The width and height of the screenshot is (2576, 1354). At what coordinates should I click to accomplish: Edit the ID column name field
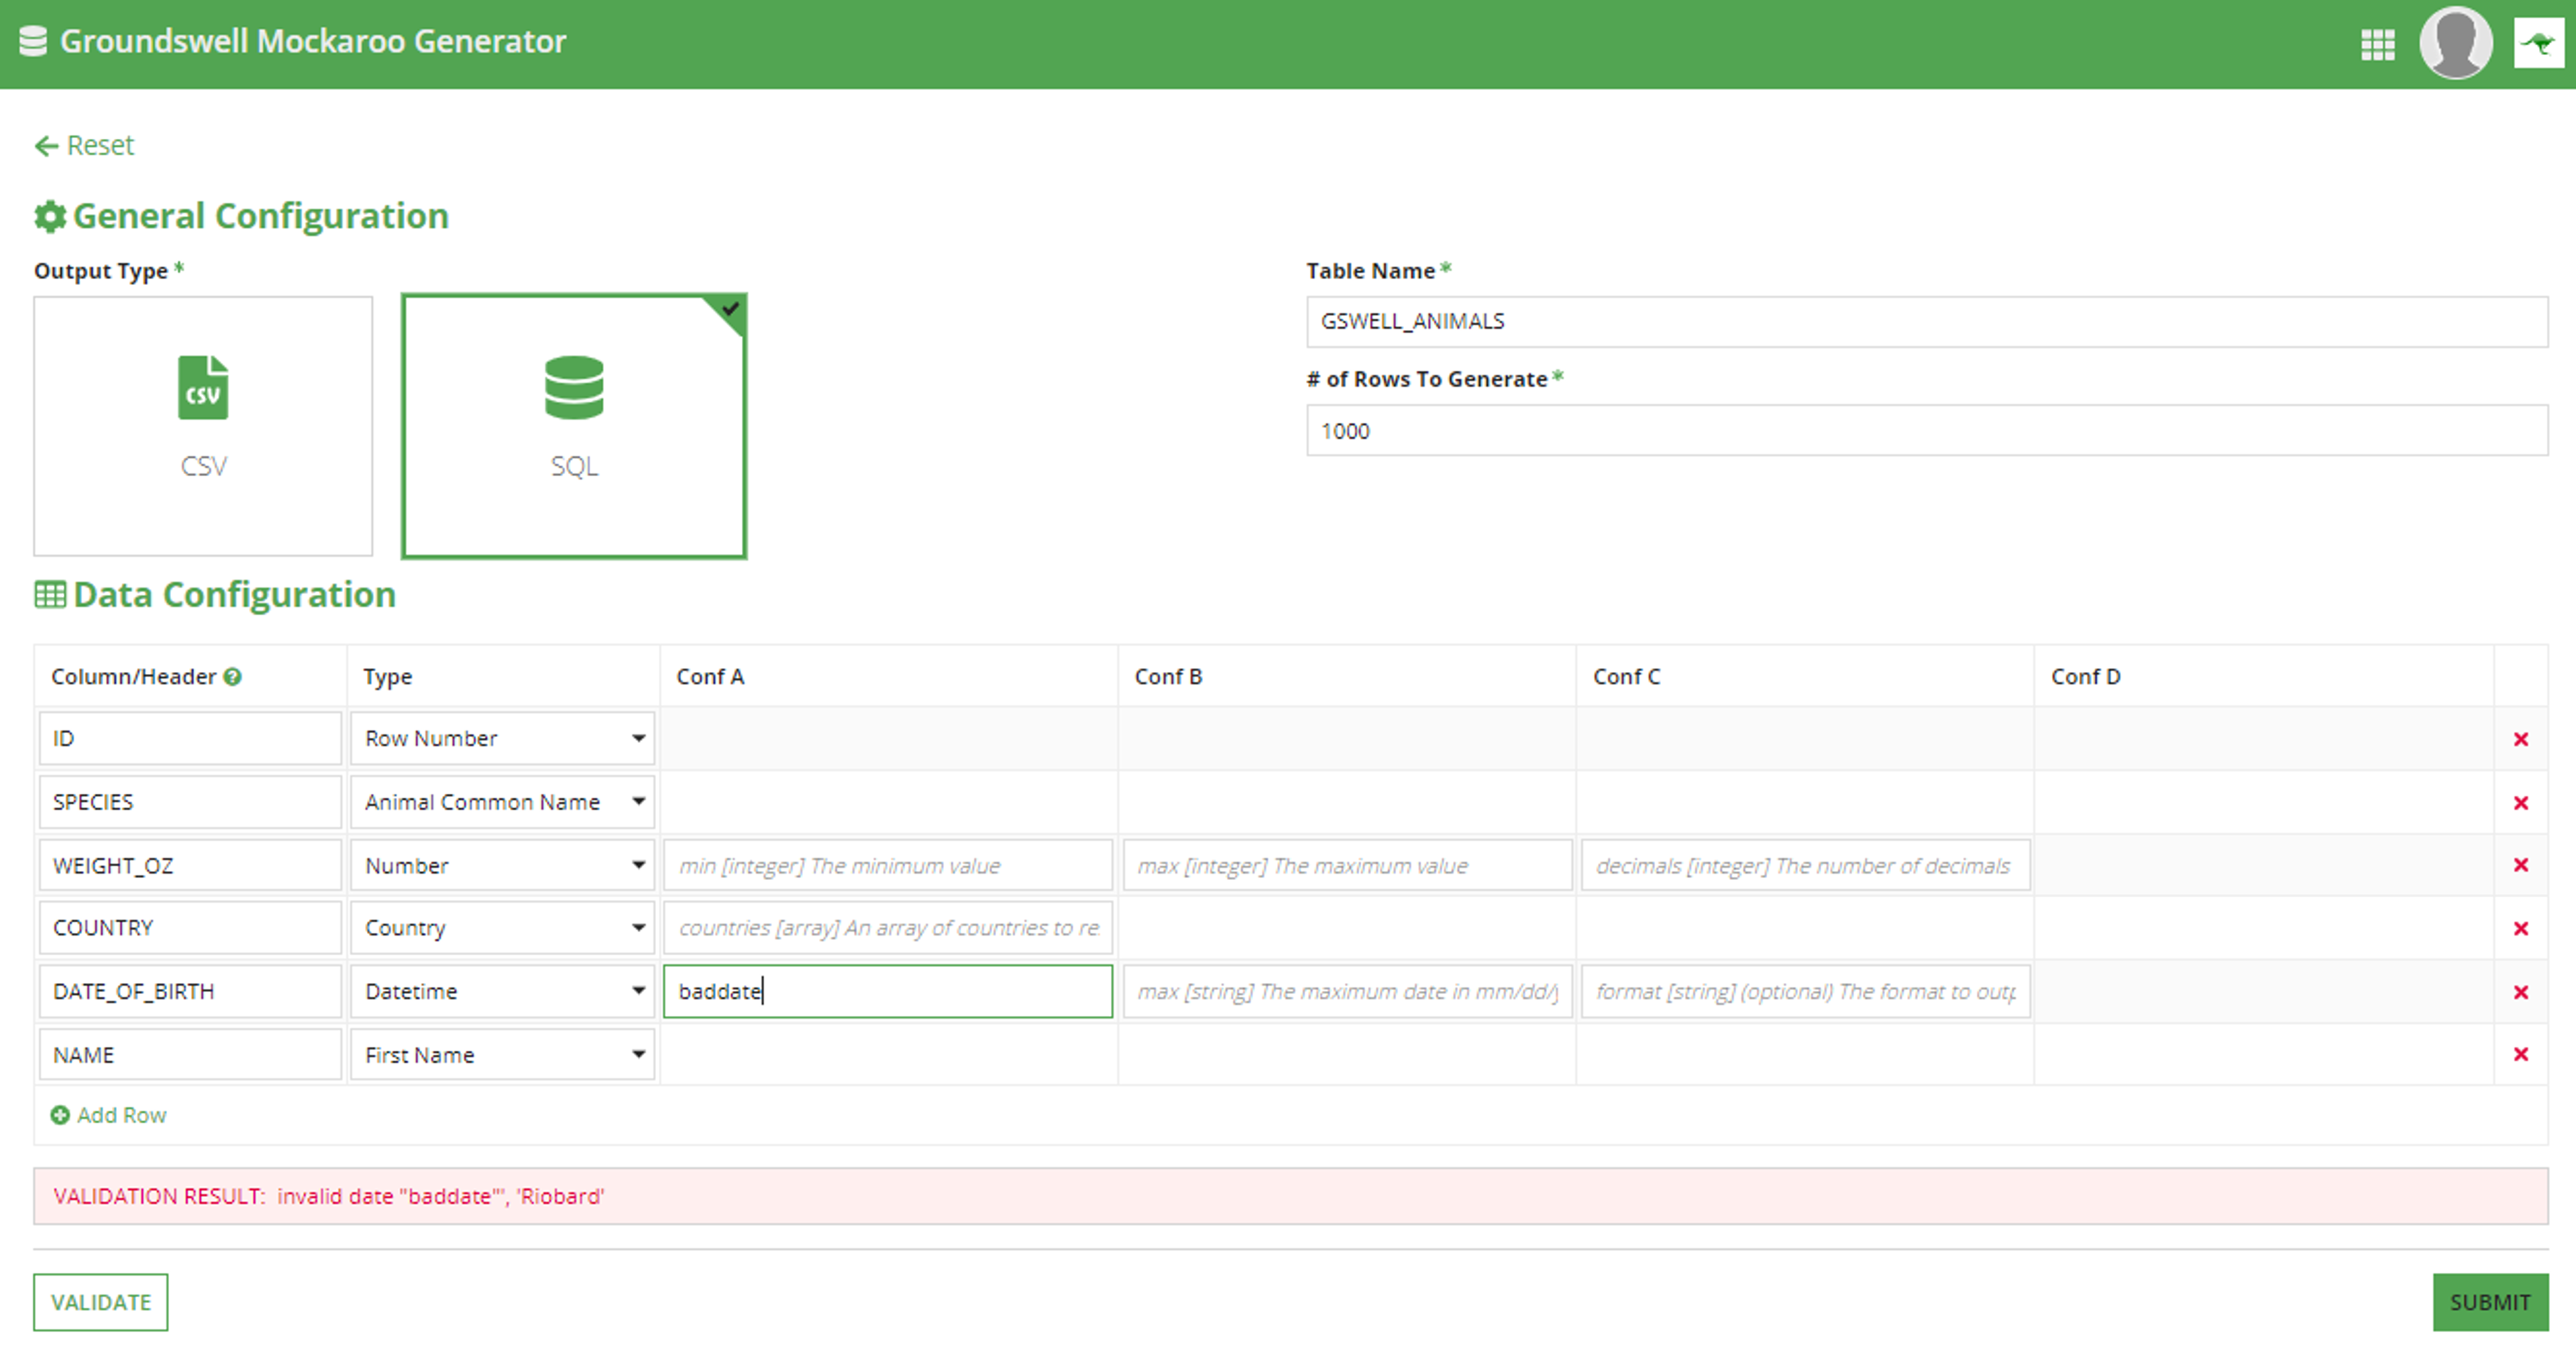point(190,738)
